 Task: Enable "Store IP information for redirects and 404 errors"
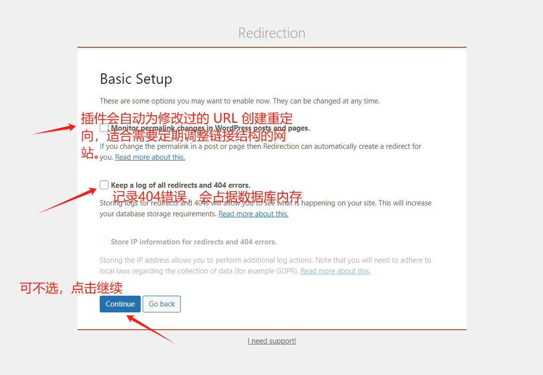pos(104,241)
